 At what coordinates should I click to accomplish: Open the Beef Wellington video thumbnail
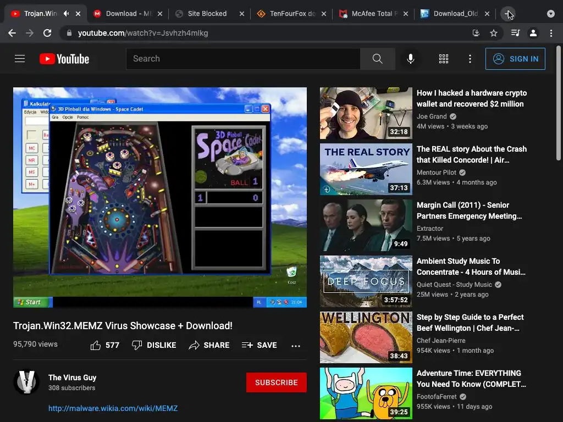[x=366, y=337]
